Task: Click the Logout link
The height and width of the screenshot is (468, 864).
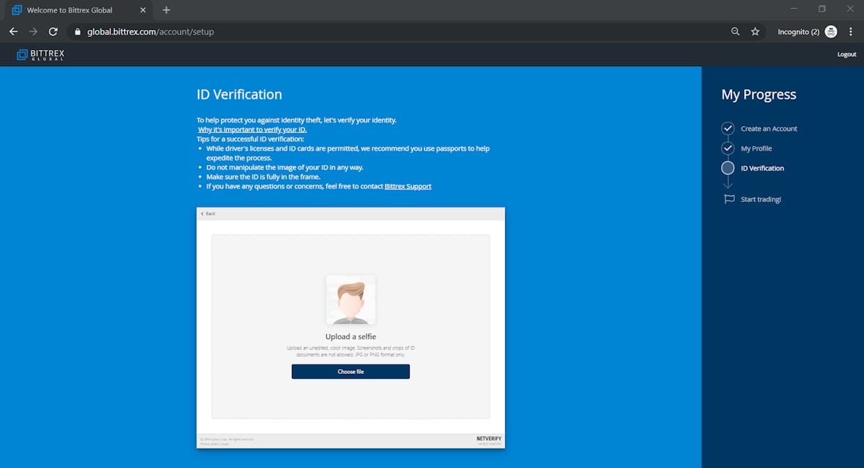Action: coord(847,54)
